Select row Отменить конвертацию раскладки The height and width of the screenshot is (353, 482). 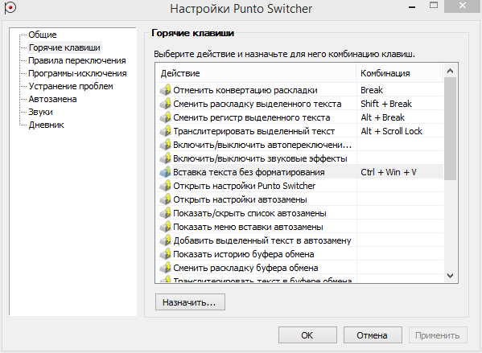(x=299, y=90)
